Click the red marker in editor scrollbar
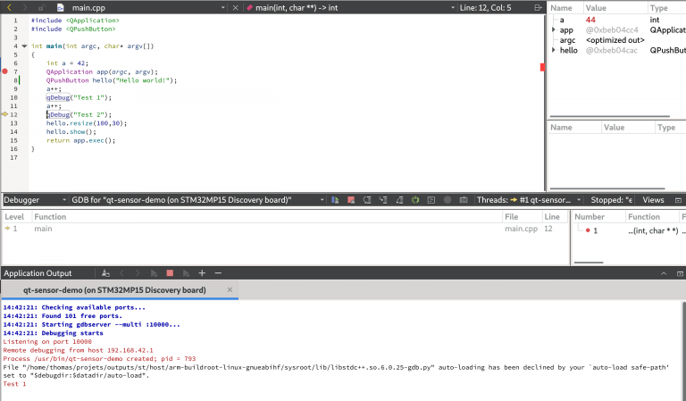Screen dimensions: 686x401 (x=542, y=67)
